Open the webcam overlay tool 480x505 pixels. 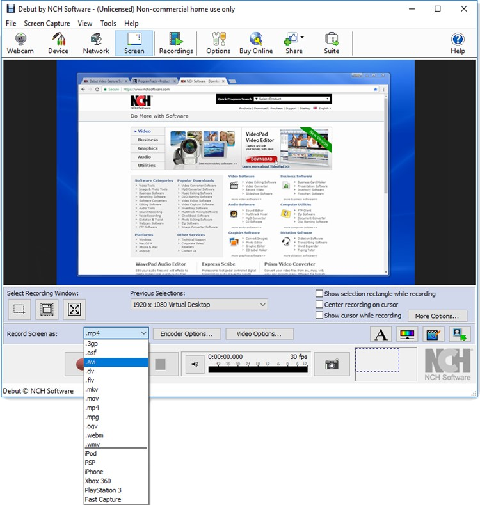[460, 334]
